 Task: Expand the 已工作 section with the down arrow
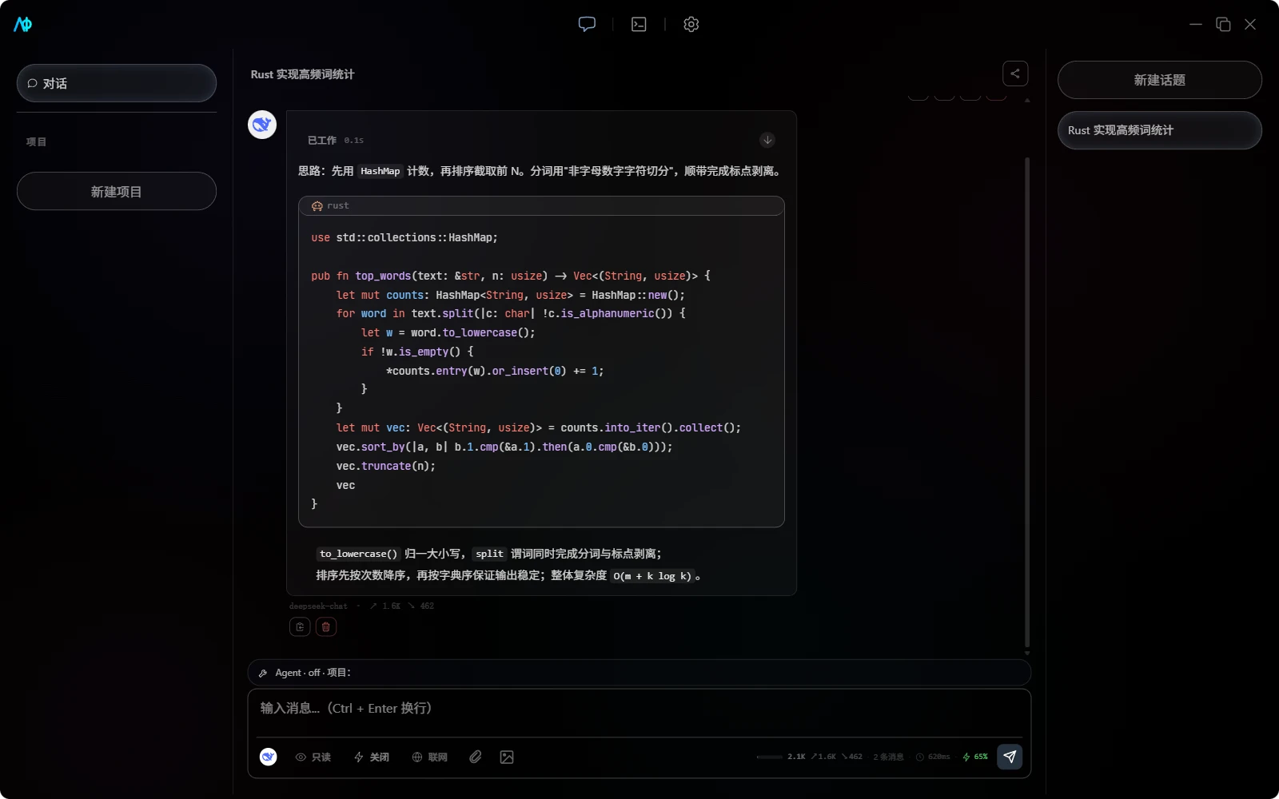click(767, 140)
